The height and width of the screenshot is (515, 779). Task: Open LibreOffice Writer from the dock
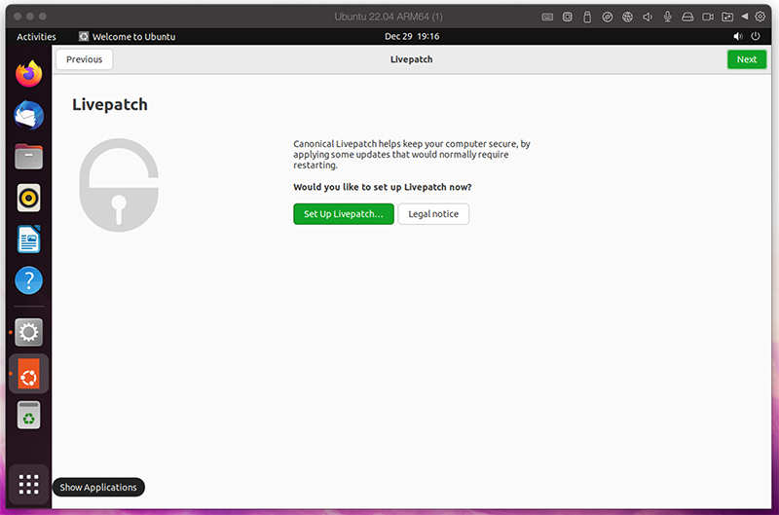[29, 239]
